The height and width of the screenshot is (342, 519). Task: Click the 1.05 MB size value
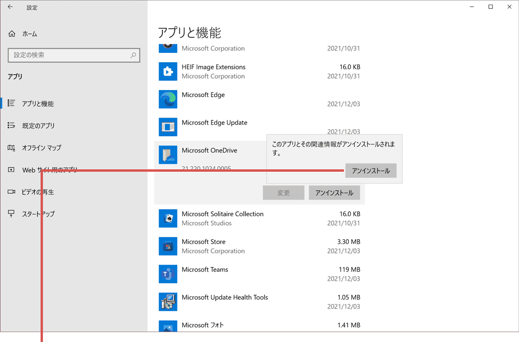coord(349,297)
